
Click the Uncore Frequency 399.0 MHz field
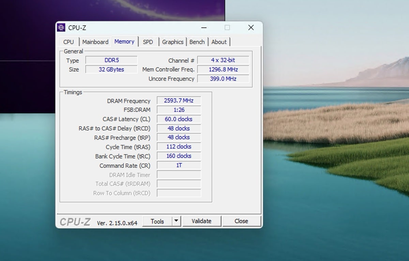223,79
